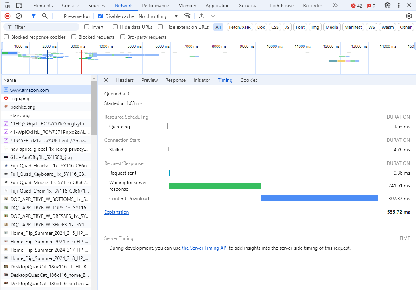The width and height of the screenshot is (416, 290).
Task: Select the Img resource filter
Action: (x=315, y=27)
